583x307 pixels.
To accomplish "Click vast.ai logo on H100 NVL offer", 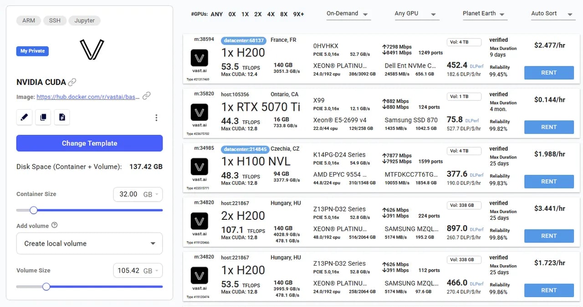I will [x=199, y=167].
